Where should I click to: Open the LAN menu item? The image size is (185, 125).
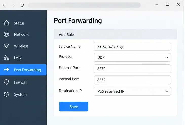pos(17,58)
